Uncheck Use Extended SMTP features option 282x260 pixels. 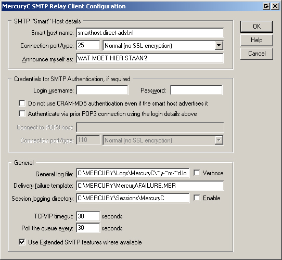click(x=22, y=242)
